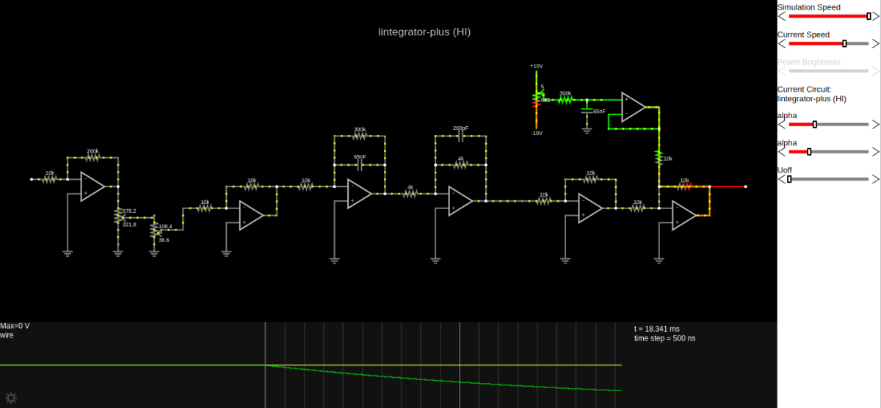This screenshot has width=881, height=408.
Task: Click the Max=0 V scope label
Action: coord(15,326)
